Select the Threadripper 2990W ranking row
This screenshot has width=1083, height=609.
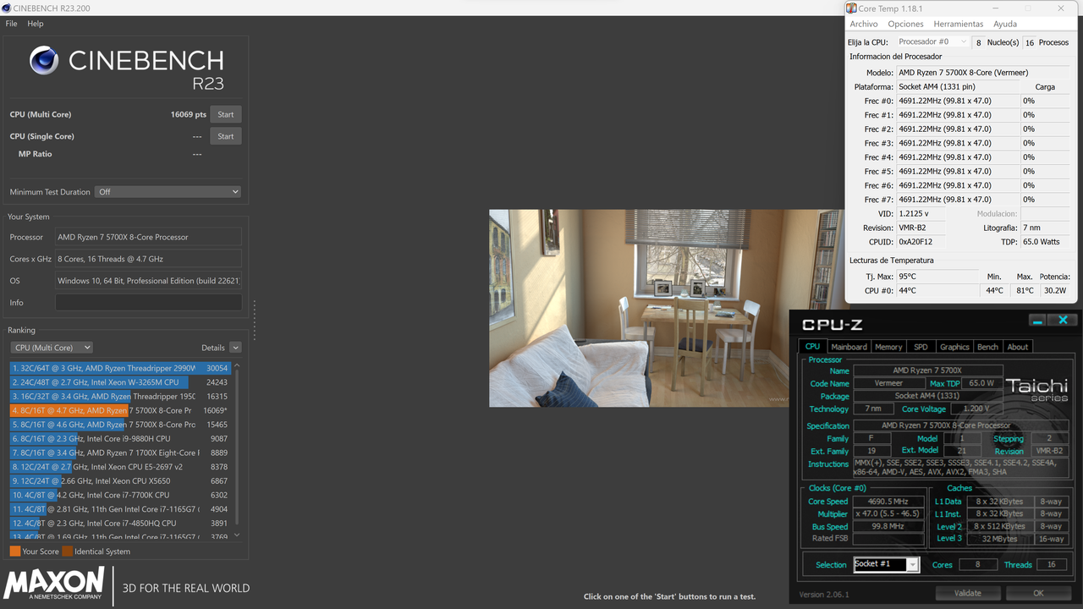pyautogui.click(x=120, y=368)
